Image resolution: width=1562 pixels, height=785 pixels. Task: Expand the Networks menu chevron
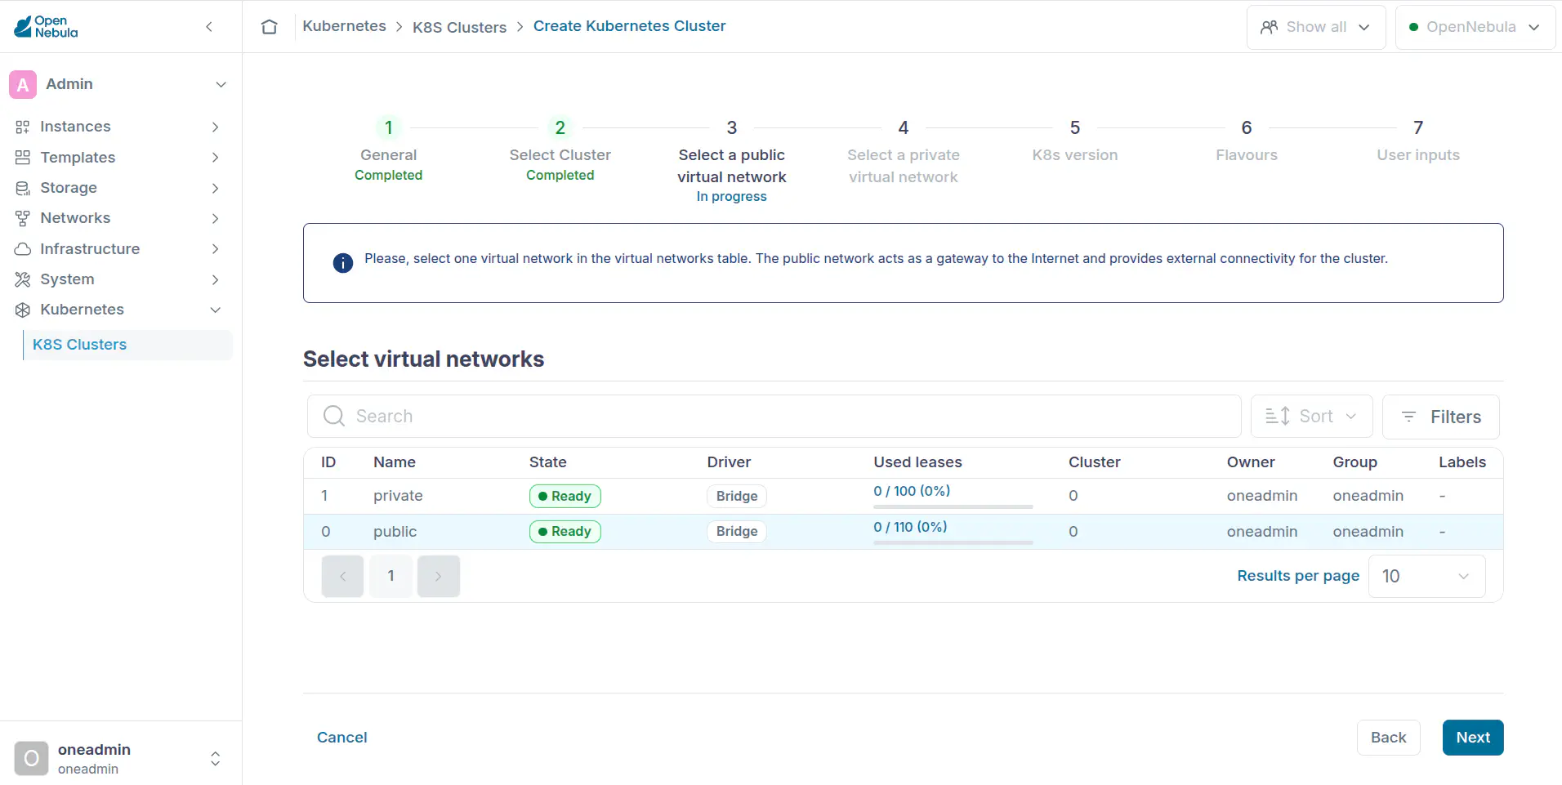point(216,218)
